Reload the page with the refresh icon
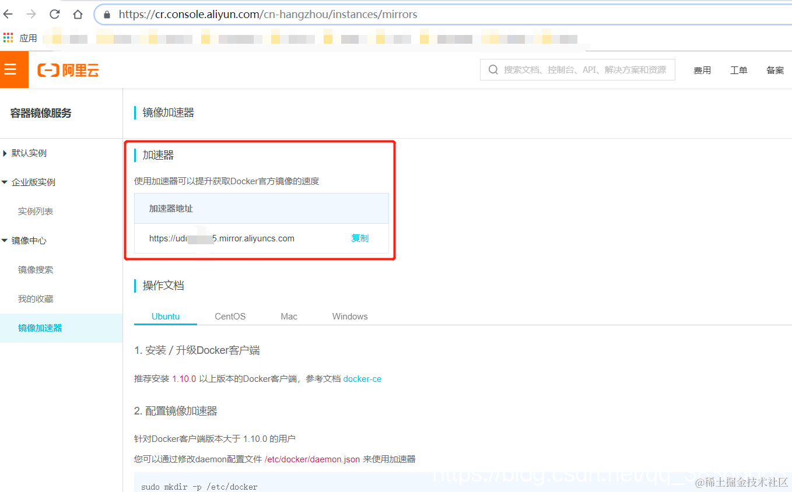Image resolution: width=792 pixels, height=492 pixels. (x=54, y=14)
